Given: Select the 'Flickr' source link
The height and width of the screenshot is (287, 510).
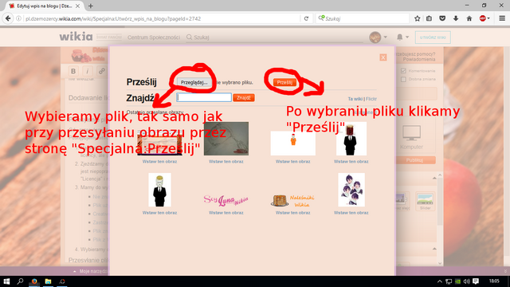Looking at the screenshot, I should pos(371,99).
